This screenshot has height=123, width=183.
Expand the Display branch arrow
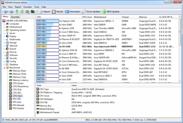tap(4, 37)
